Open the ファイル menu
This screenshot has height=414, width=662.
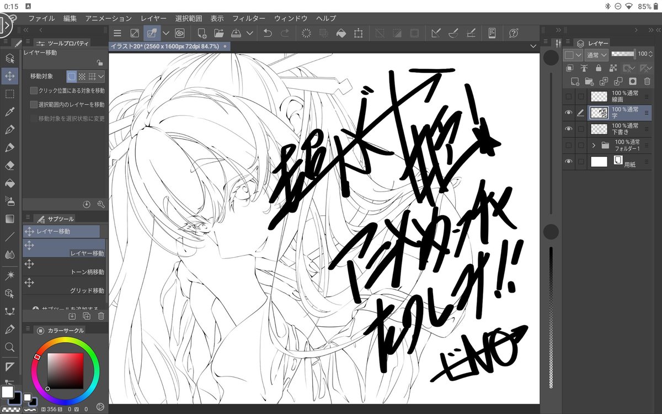point(41,18)
